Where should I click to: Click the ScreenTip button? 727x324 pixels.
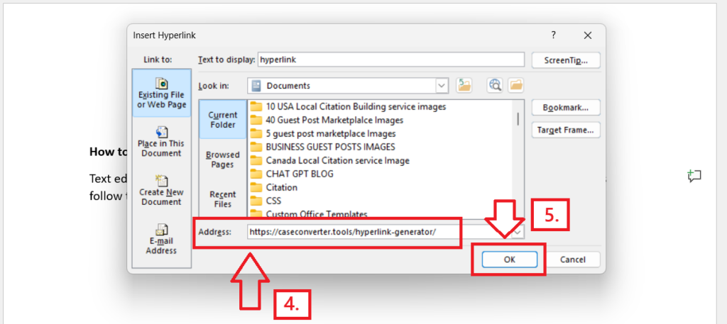[566, 60]
